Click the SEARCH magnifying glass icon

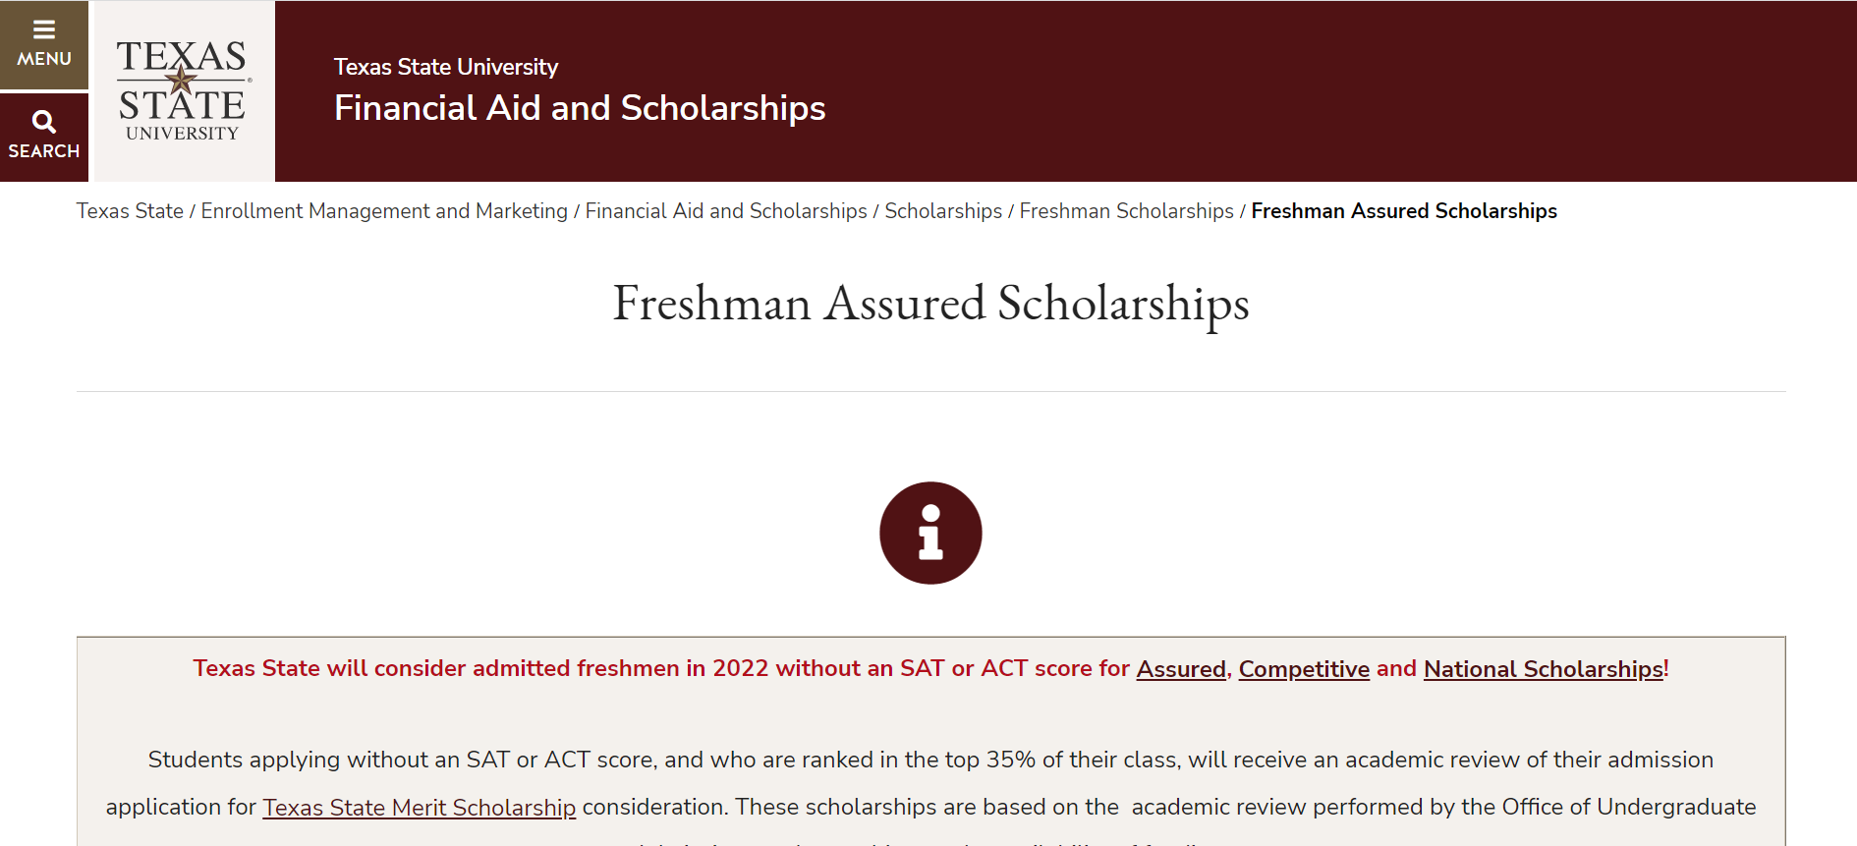pyautogui.click(x=44, y=123)
